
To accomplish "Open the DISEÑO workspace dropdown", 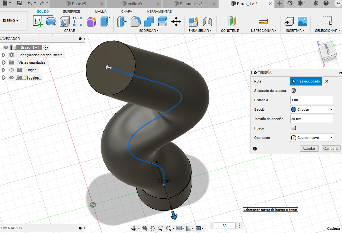I will (x=11, y=21).
